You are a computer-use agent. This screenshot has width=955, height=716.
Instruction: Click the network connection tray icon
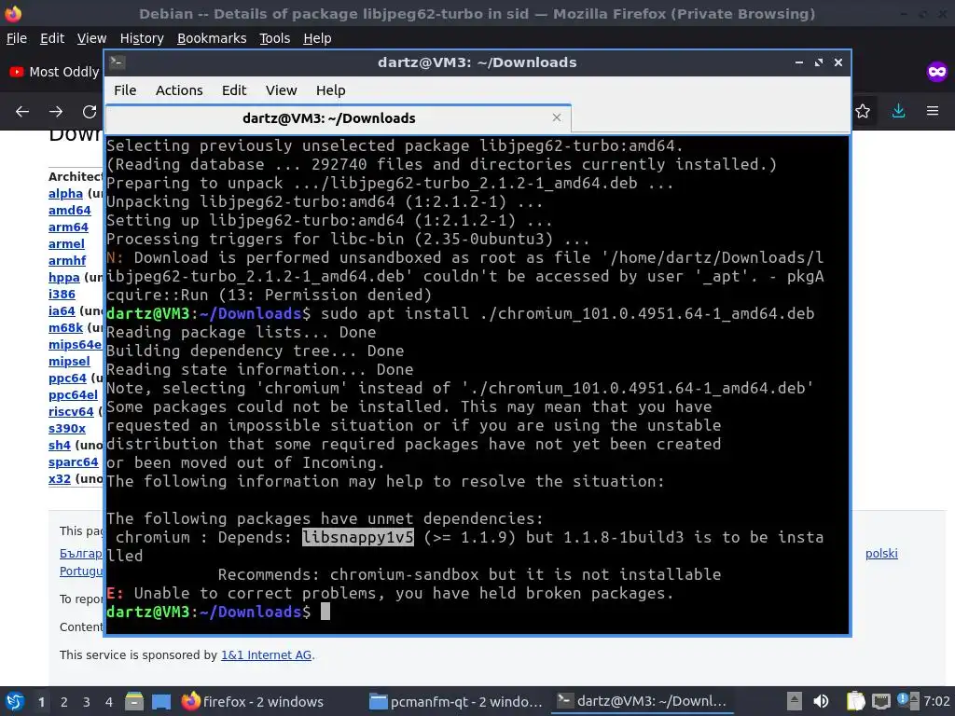click(880, 701)
